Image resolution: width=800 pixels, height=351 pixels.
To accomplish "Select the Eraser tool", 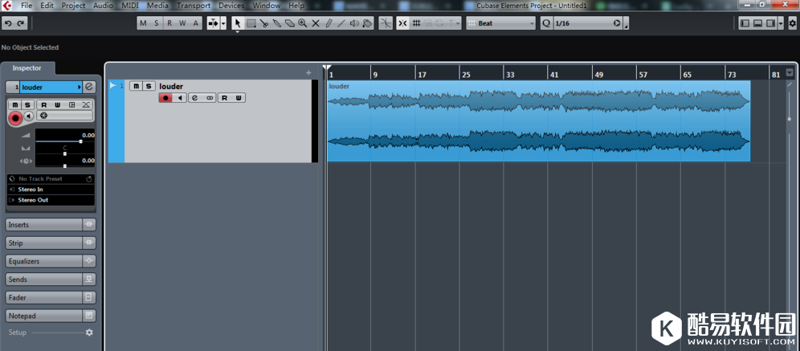I will click(289, 23).
